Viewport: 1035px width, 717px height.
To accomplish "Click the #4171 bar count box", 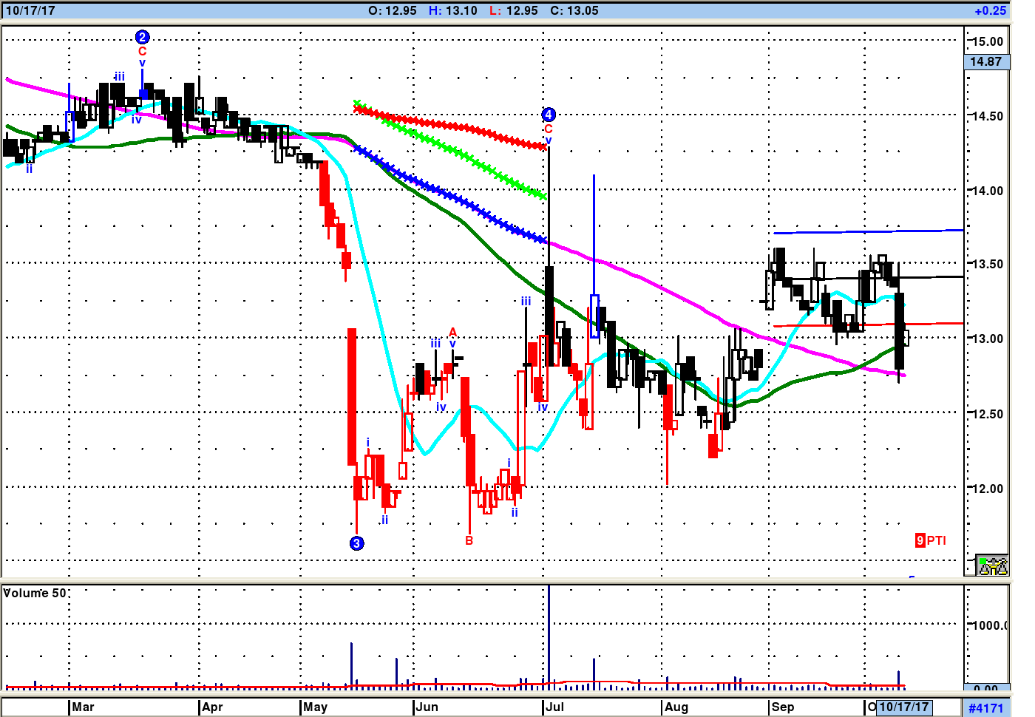I will [x=986, y=708].
